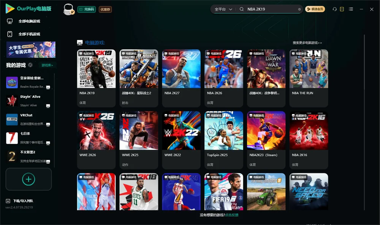Click the VRChat game icon

pyautogui.click(x=12, y=119)
